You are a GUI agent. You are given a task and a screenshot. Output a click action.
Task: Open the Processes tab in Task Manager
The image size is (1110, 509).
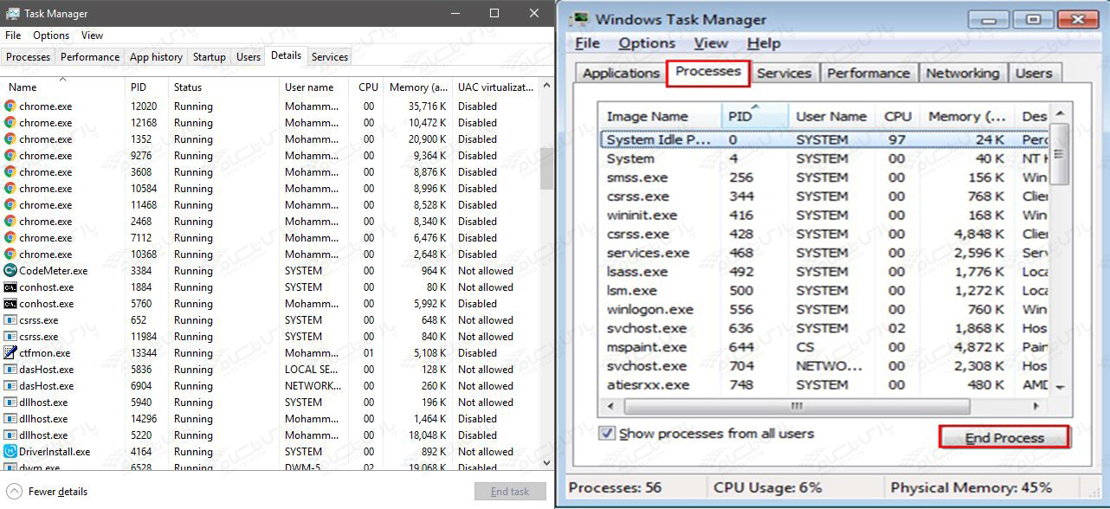click(x=29, y=57)
